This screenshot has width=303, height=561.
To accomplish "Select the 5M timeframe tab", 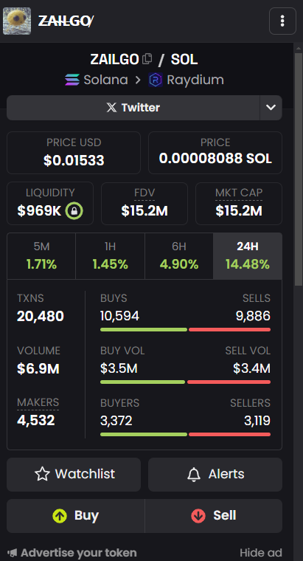I will tap(41, 256).
